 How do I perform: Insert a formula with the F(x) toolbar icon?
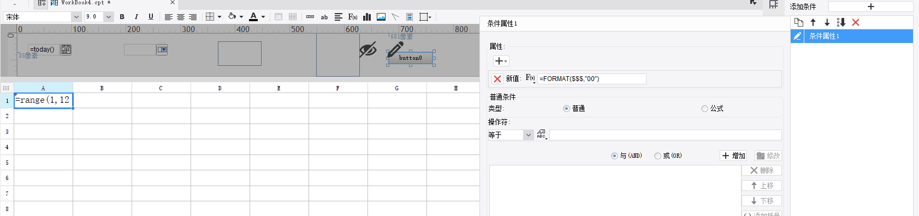(353, 17)
